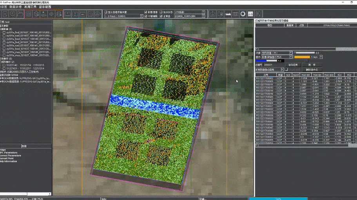Open the 常用工具 menu
The image size is (357, 200).
(x=30, y=7)
